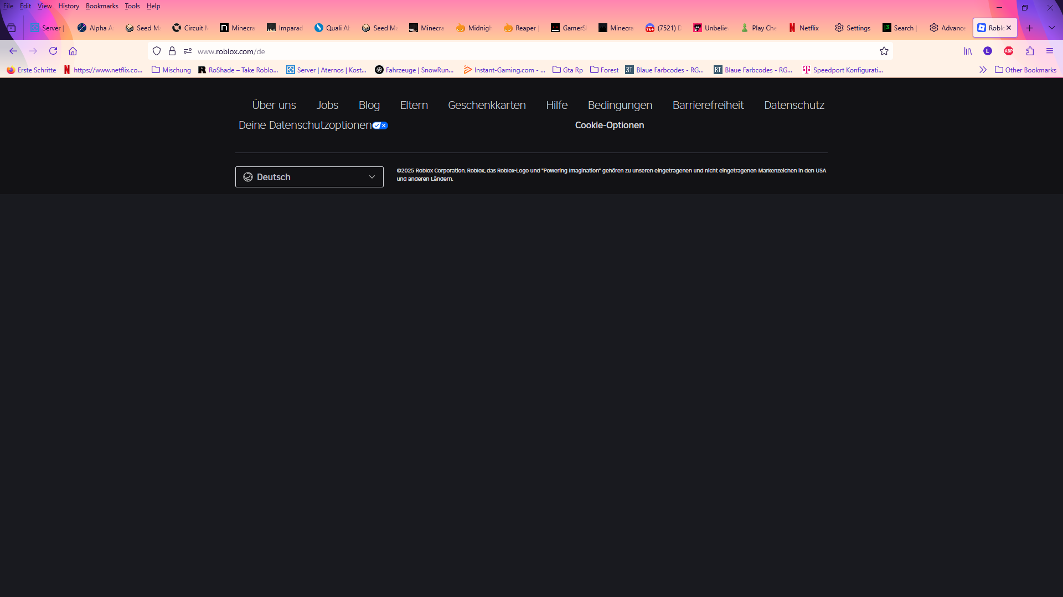Switch to the Midnight tab
Screen dimensions: 1063x597
[x=474, y=28]
